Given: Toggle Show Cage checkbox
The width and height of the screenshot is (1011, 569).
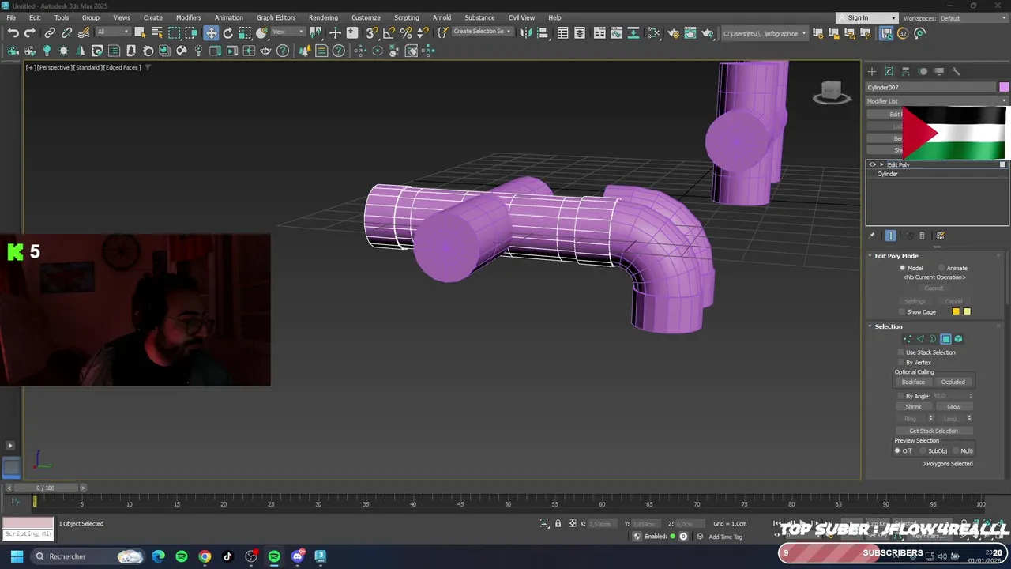Looking at the screenshot, I should [902, 311].
